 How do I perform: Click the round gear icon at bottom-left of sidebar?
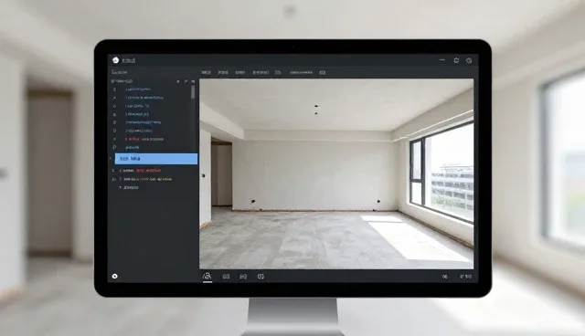pyautogui.click(x=115, y=276)
